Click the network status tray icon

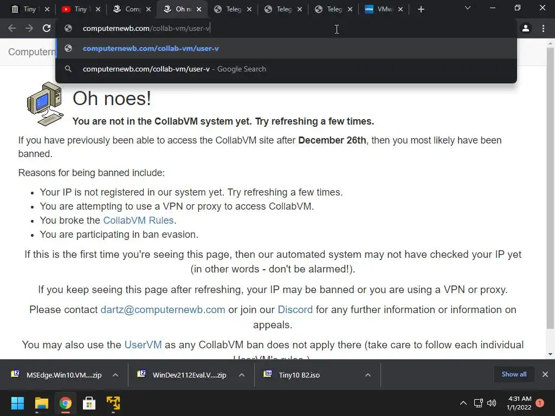[479, 403]
